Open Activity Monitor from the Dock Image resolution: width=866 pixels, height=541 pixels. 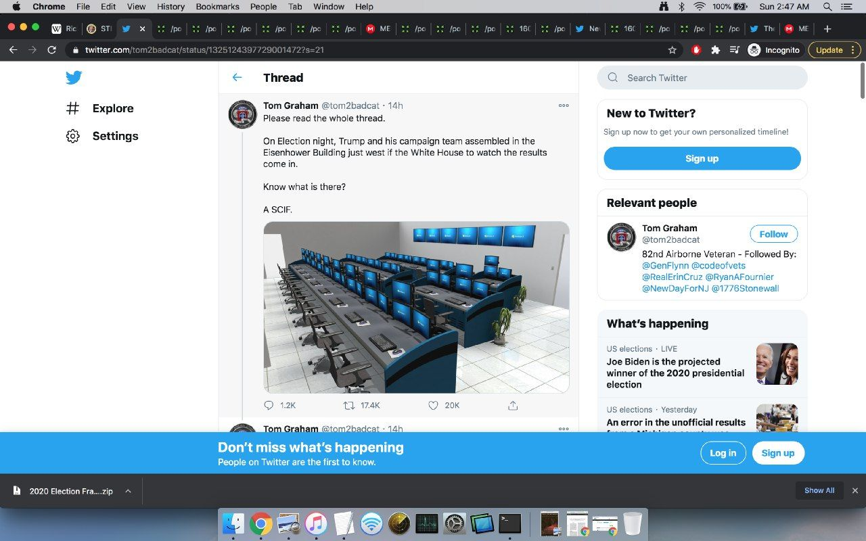427,523
